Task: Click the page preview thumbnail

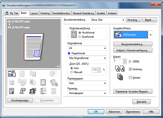Action: click(34, 47)
